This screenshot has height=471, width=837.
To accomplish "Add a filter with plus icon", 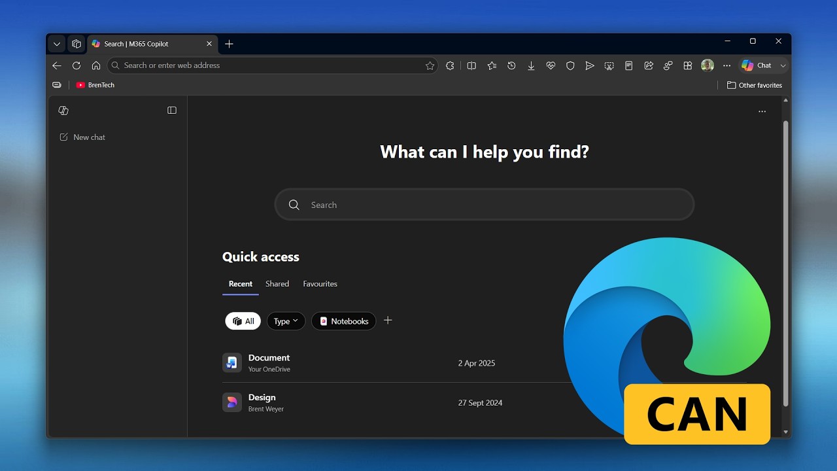I will point(388,321).
